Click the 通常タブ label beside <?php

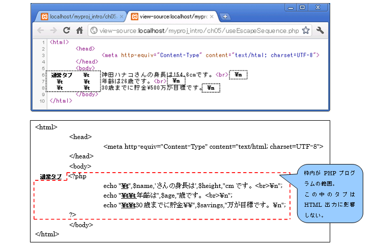pos(51,177)
